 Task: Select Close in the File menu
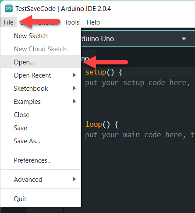pyautogui.click(x=41, y=115)
